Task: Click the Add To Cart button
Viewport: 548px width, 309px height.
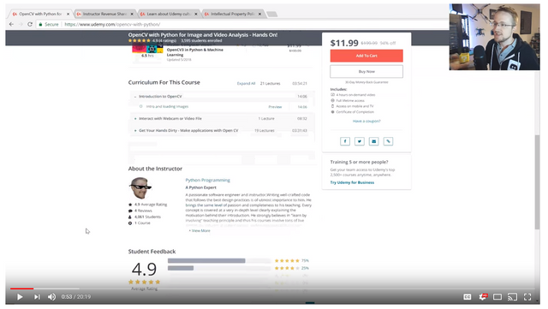Action: [366, 56]
